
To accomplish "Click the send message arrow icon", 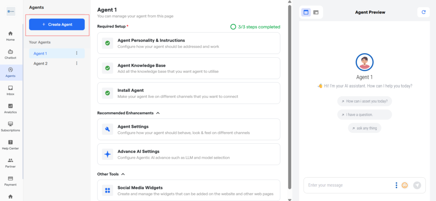I will tap(417, 185).
